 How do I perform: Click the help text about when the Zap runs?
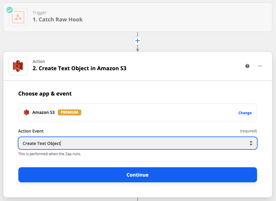click(x=50, y=154)
